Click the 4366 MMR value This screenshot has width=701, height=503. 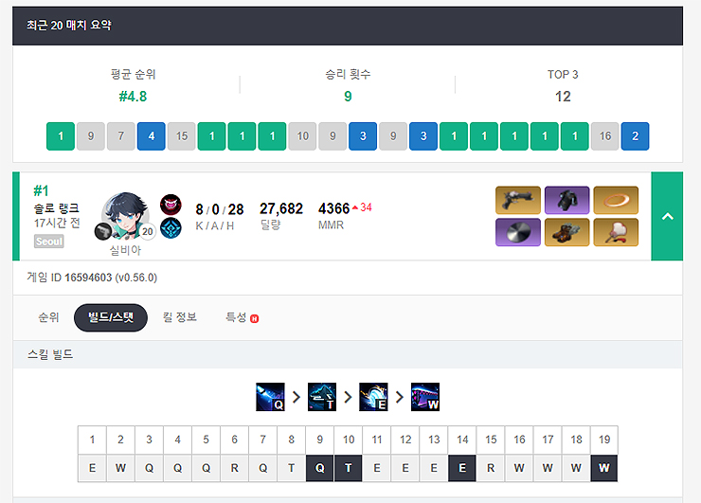tap(333, 208)
